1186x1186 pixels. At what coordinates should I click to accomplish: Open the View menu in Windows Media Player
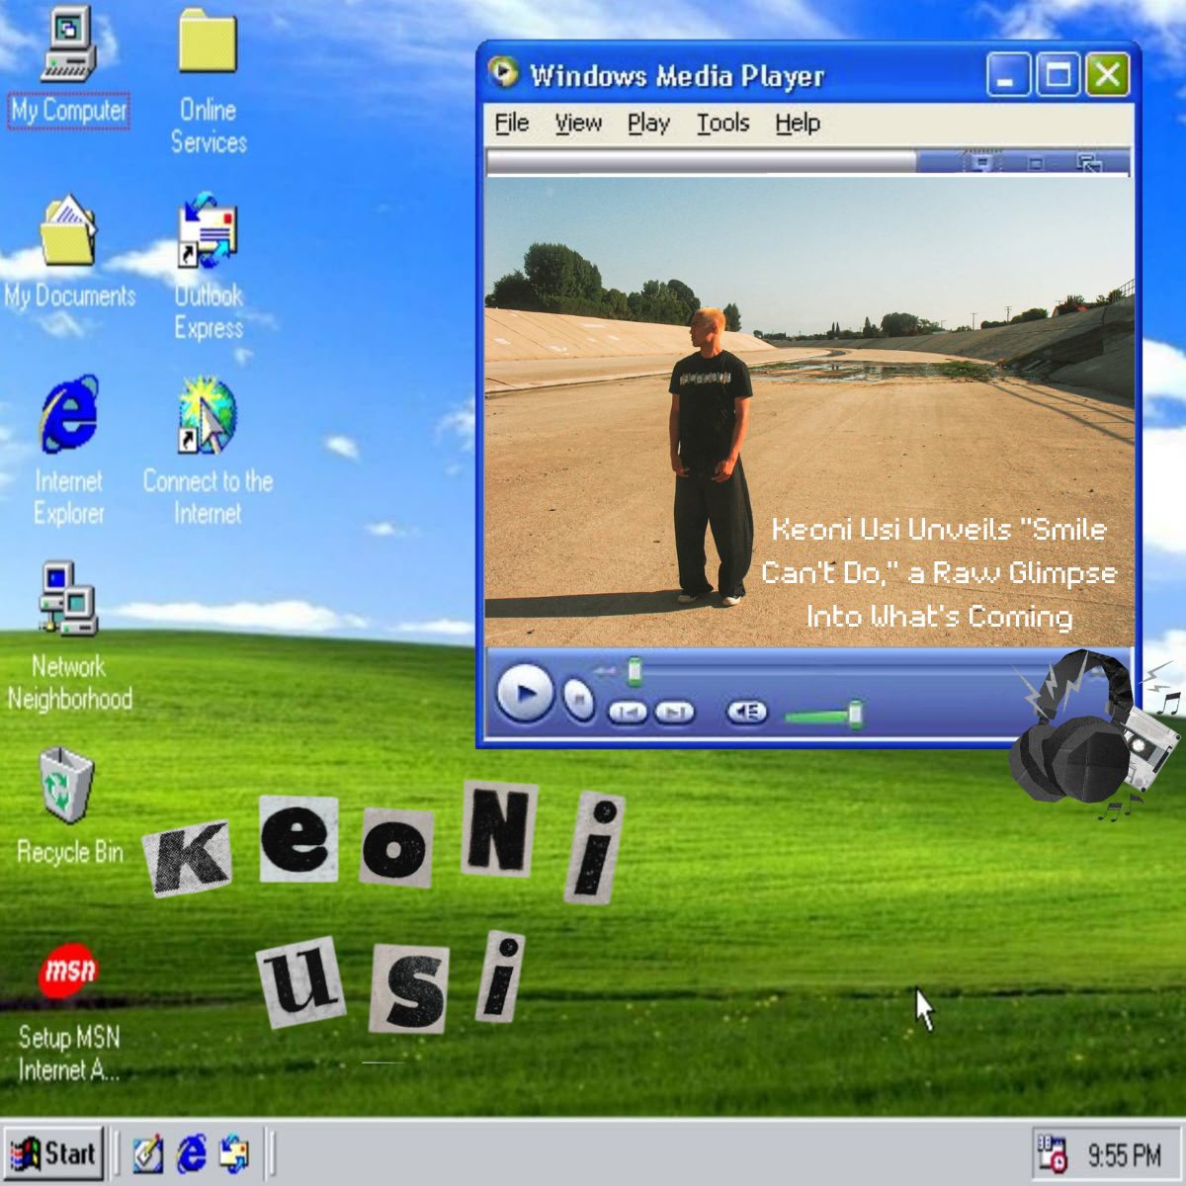tap(578, 124)
